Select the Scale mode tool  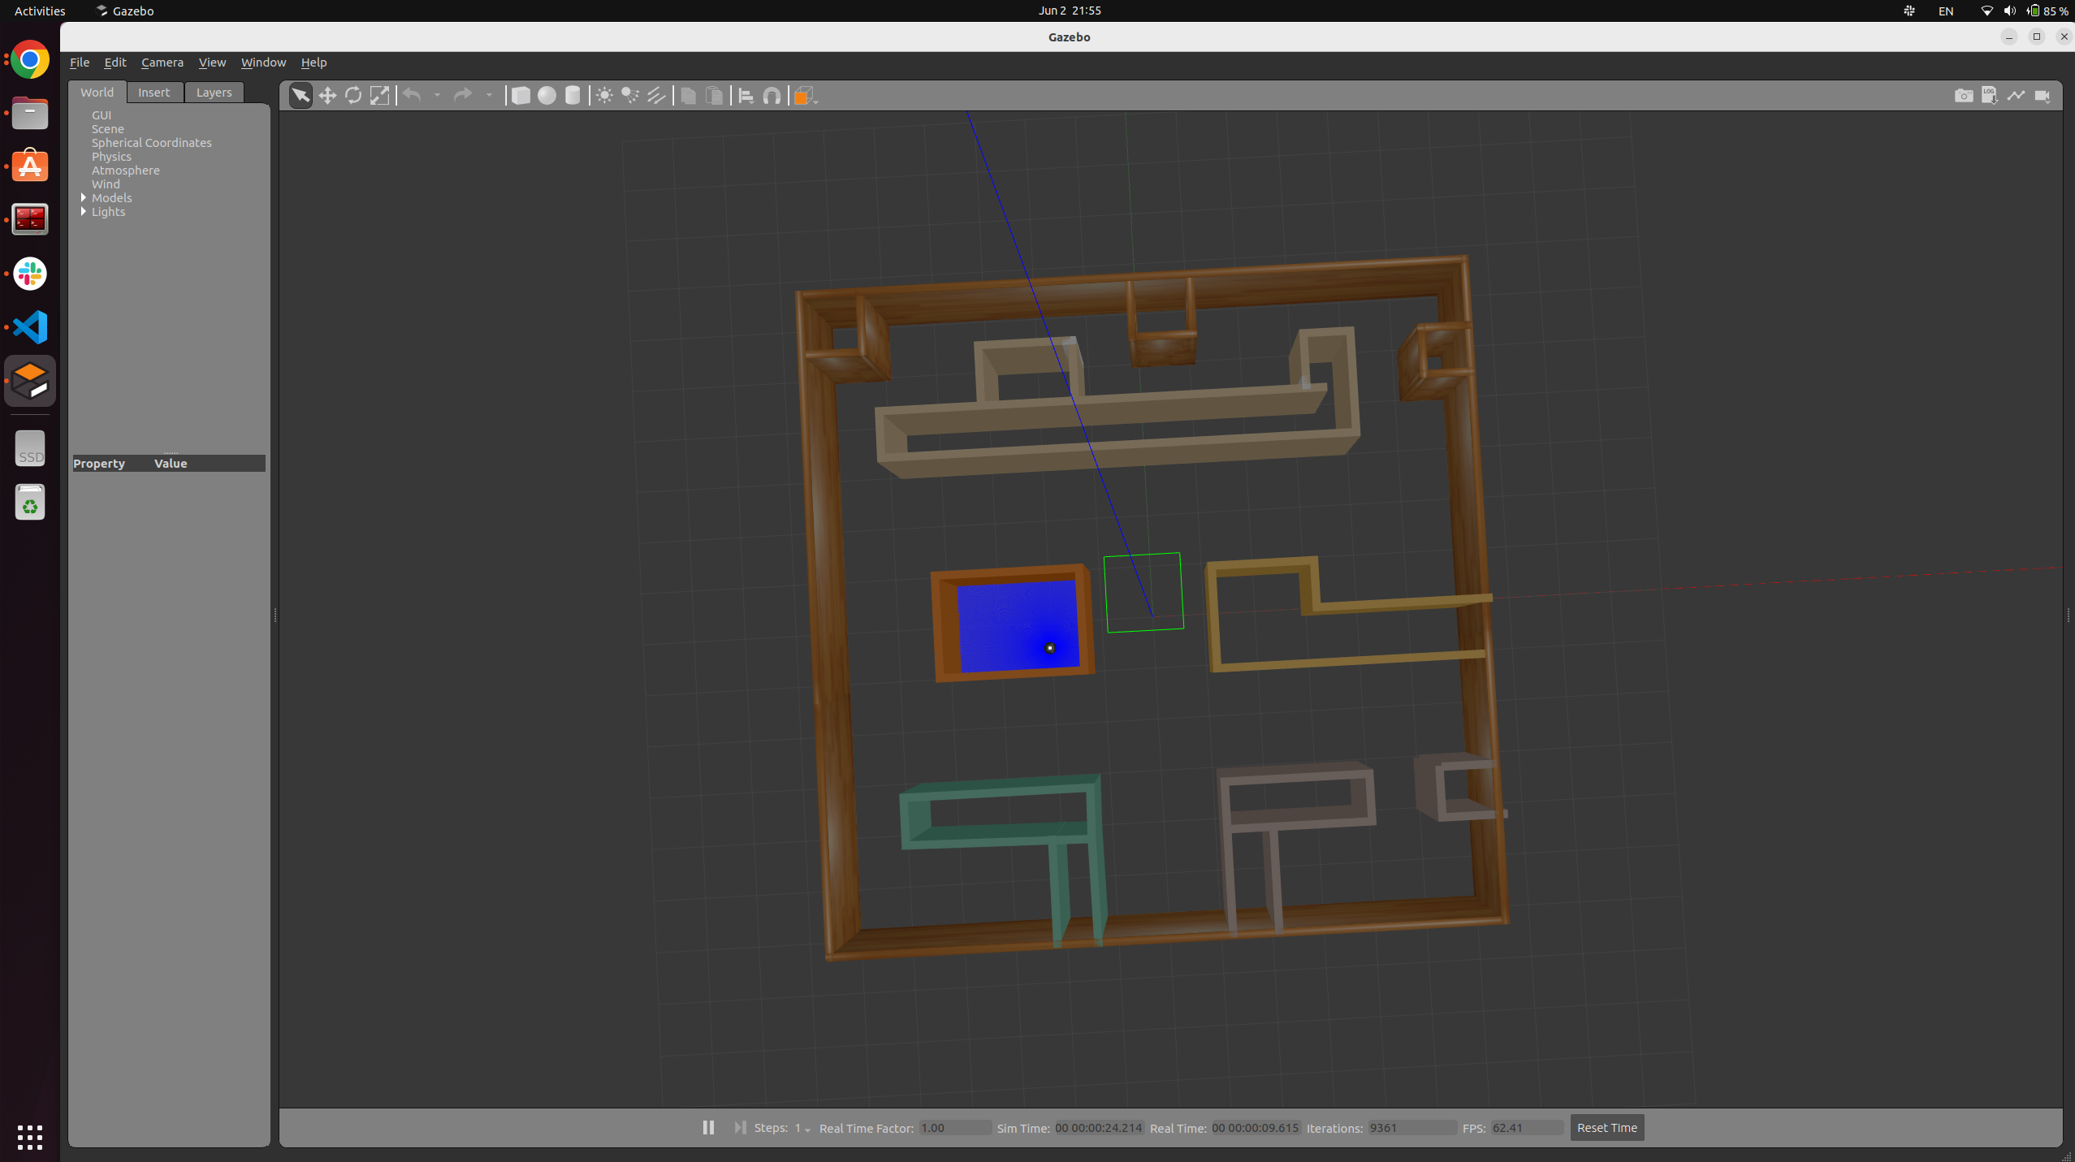pos(379,96)
